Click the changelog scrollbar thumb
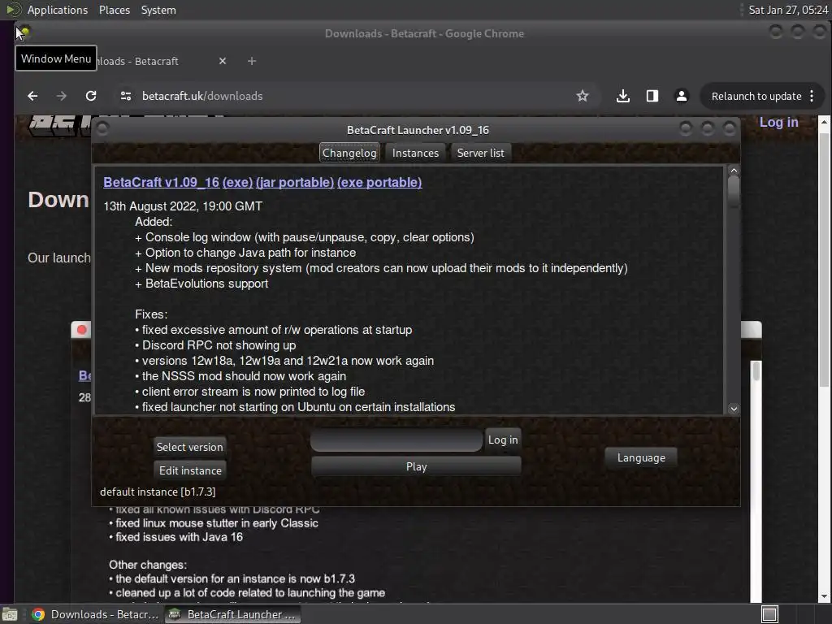 tap(734, 191)
